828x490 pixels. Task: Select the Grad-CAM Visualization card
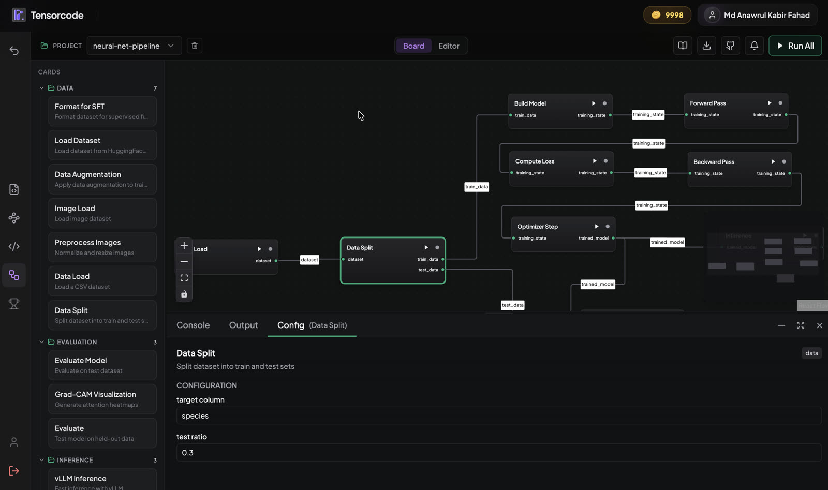coord(102,399)
